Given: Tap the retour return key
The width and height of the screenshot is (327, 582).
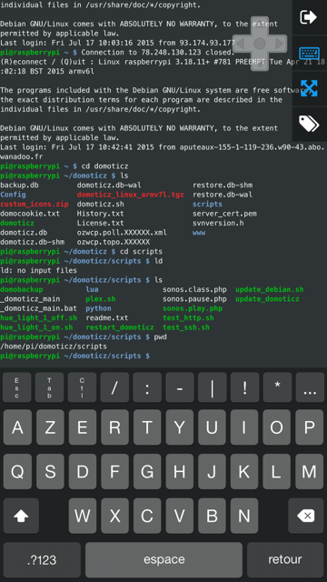Looking at the screenshot, I should click(285, 560).
